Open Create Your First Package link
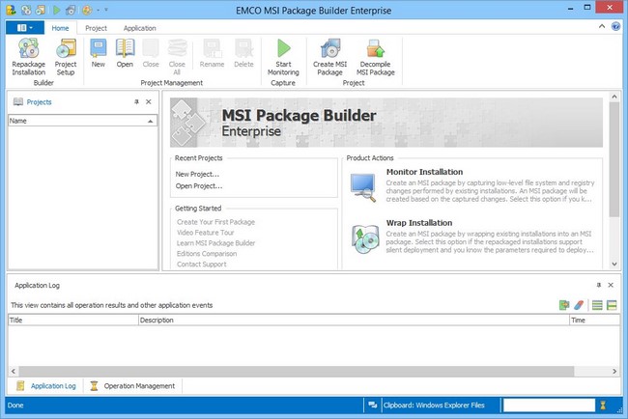This screenshot has height=419, width=628. click(x=215, y=222)
